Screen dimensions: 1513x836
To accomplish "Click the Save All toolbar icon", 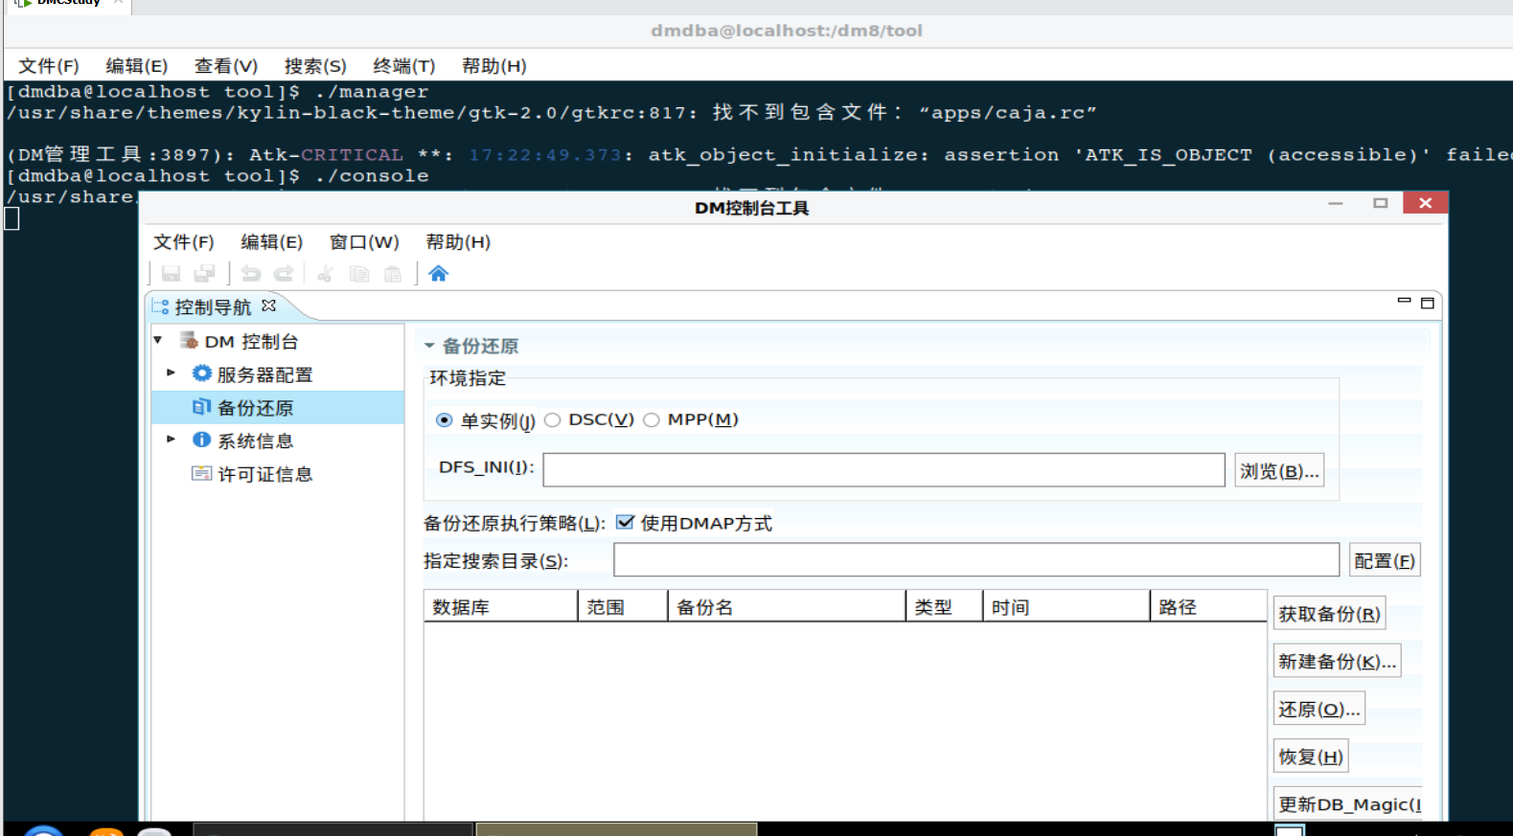I will click(x=204, y=274).
